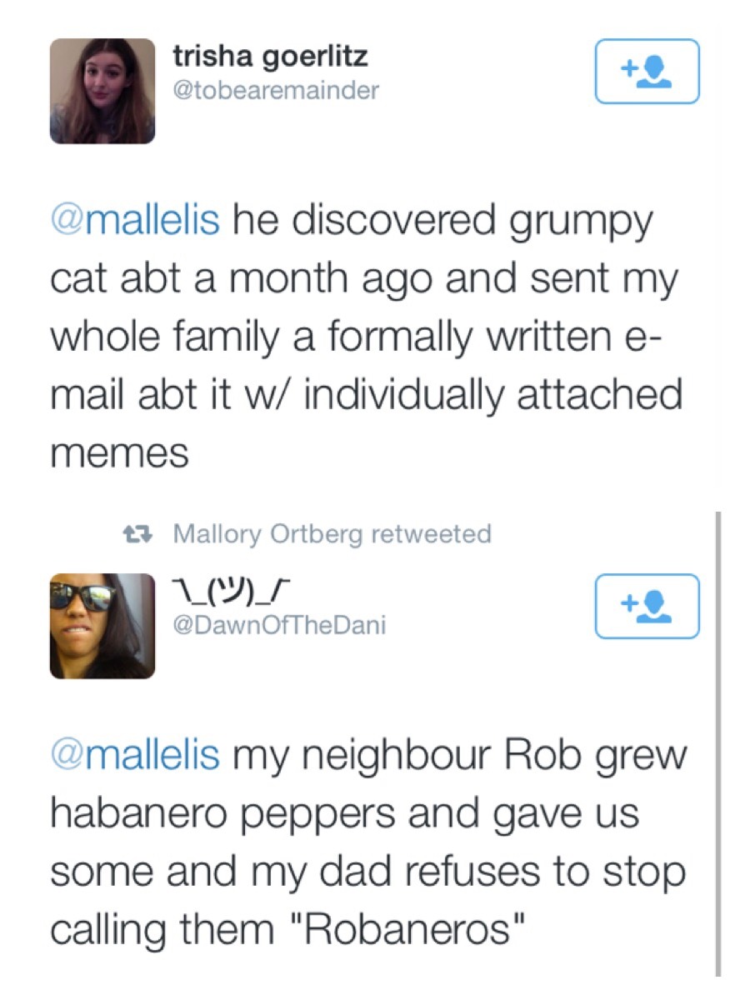Screen dimensions: 750x1000
Task: Select the @tobearemainder handle
Action: tap(275, 89)
